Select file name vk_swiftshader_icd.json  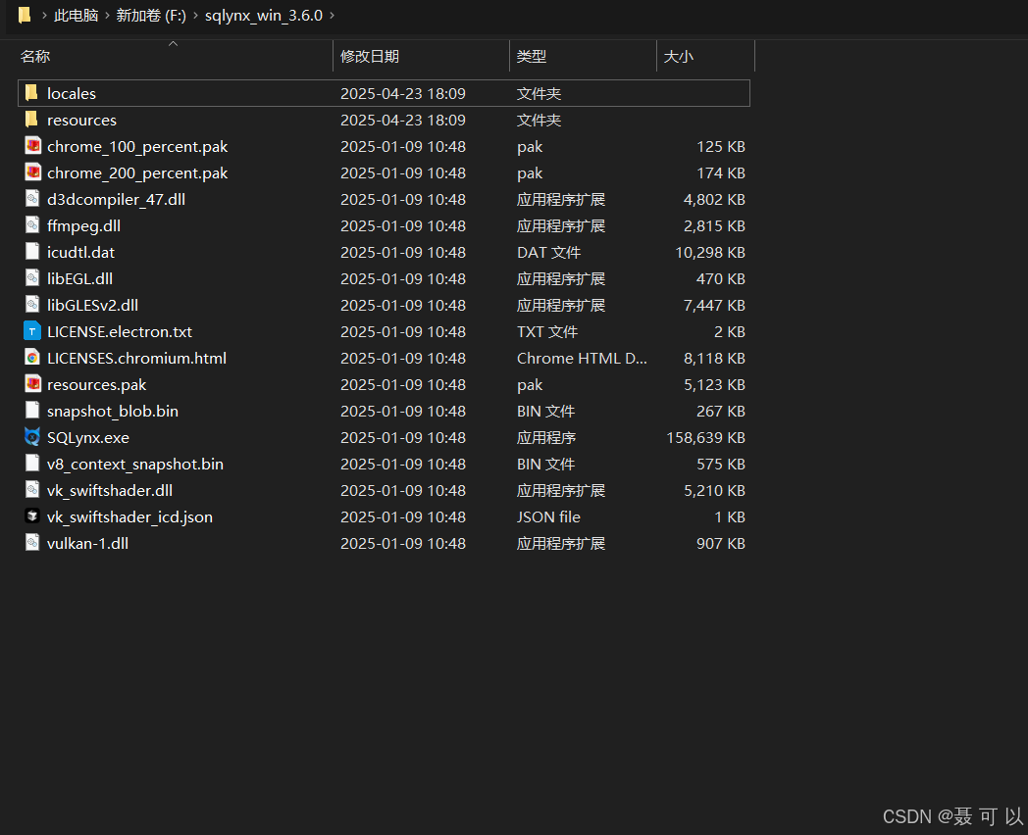pos(129,516)
